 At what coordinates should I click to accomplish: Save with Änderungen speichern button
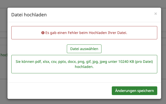click(x=134, y=91)
